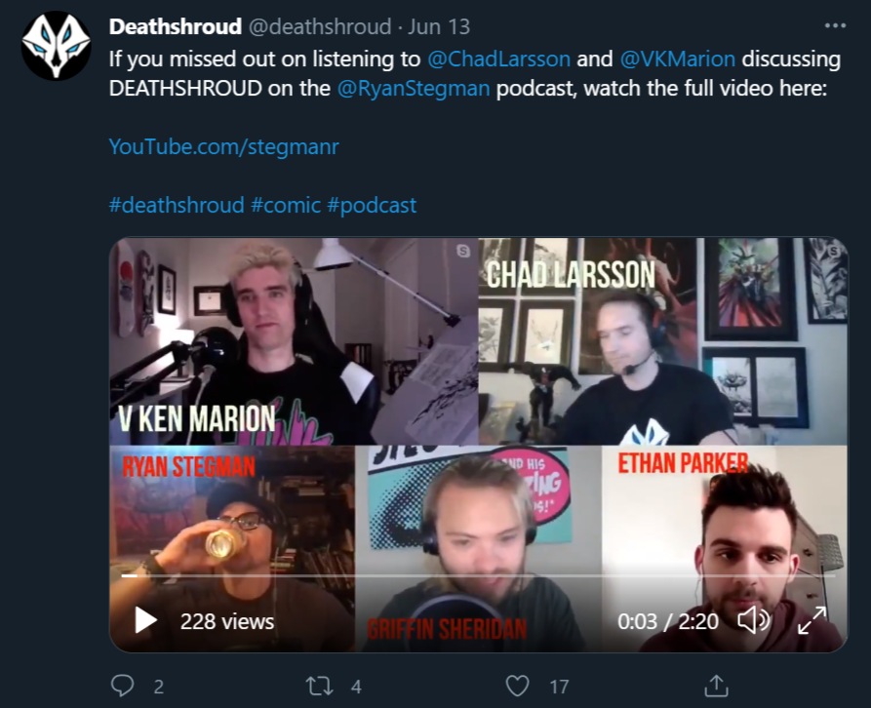Open the @deathshroud handle
The width and height of the screenshot is (871, 708).
coord(320,26)
